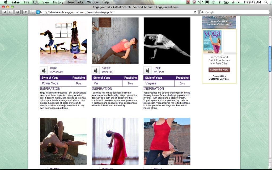Viewport: 272px width, 170px height.
Task: Vote for Lizzie Watson using thumbs-up icon
Action: pyautogui.click(x=147, y=70)
